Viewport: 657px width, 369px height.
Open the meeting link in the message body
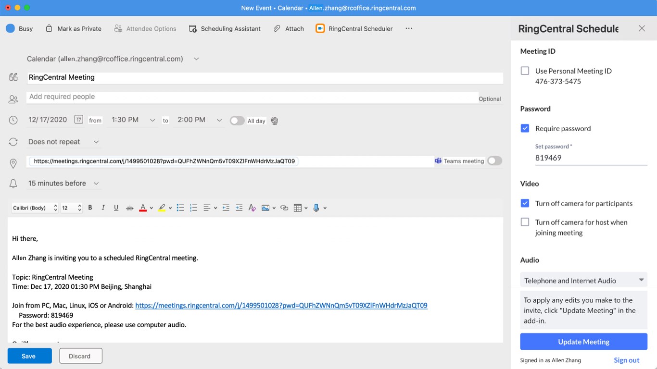(x=281, y=306)
